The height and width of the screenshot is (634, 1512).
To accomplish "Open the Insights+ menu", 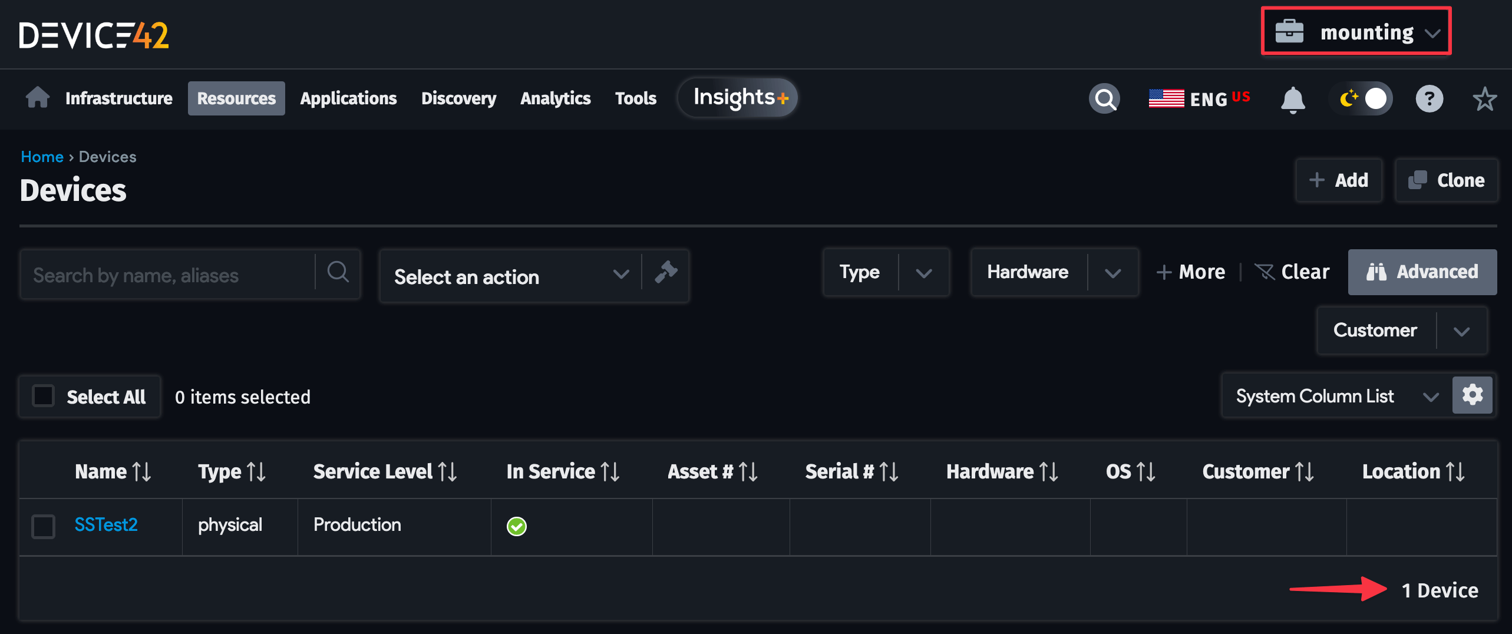I will coord(737,97).
